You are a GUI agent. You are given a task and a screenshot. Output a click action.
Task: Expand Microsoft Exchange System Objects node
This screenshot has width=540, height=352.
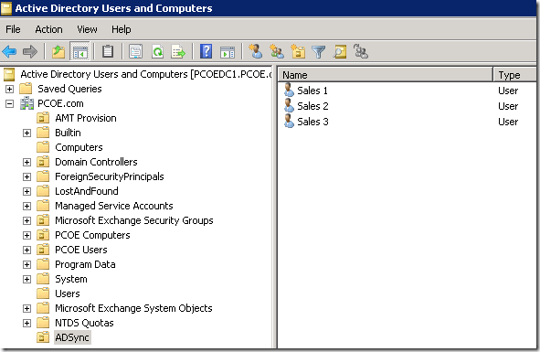(26, 308)
